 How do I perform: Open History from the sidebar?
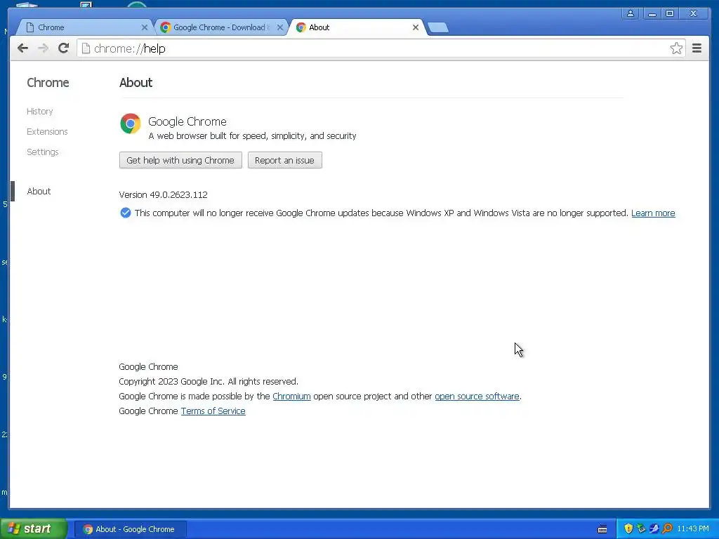point(40,112)
